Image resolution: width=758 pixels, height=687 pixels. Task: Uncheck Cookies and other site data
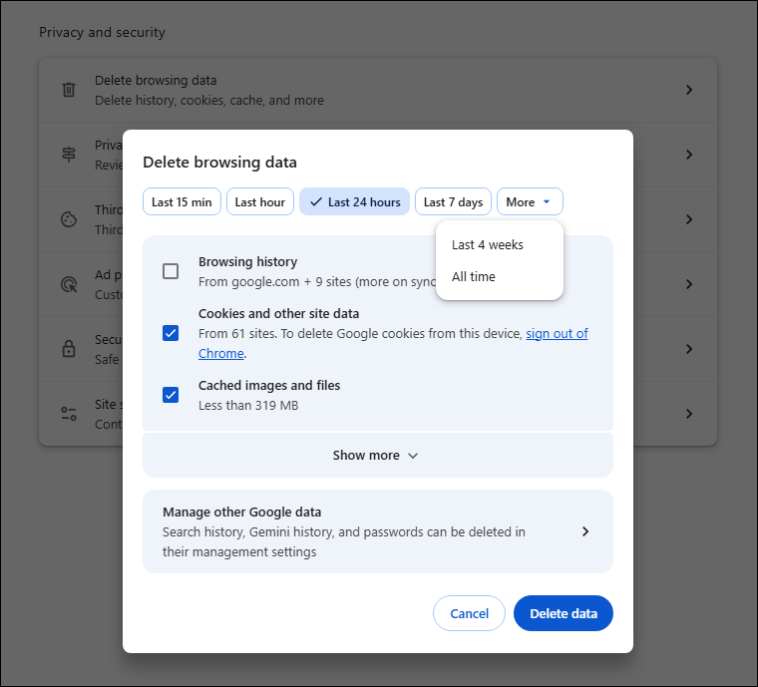171,333
